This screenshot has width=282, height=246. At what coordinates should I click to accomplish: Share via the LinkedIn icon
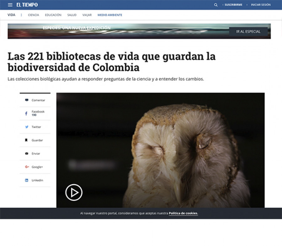coord(27,180)
